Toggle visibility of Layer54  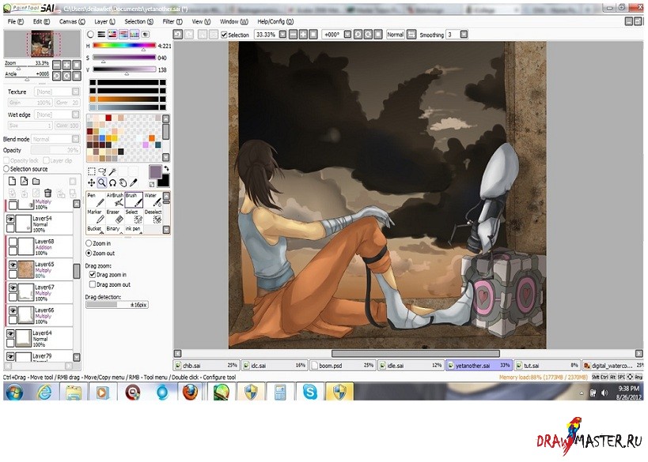10,219
